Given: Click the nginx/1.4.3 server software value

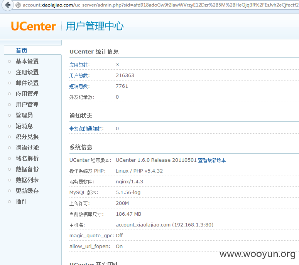Looking at the screenshot, I should pyautogui.click(x=129, y=182).
